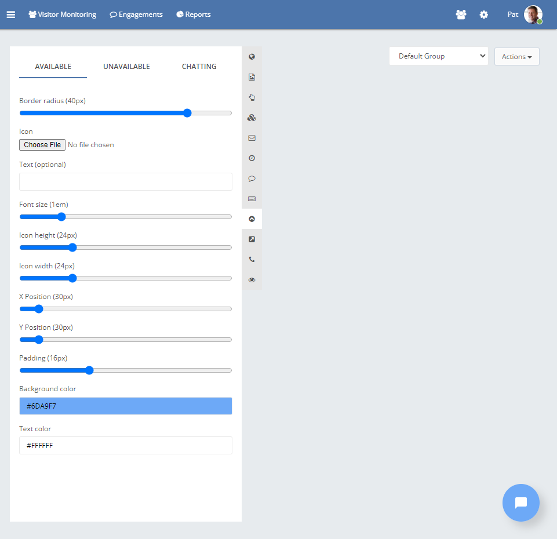Expand the Default Group dropdown
The image size is (557, 539).
coord(438,56)
